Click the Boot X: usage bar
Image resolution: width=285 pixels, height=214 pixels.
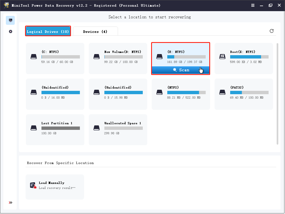coord(249,57)
